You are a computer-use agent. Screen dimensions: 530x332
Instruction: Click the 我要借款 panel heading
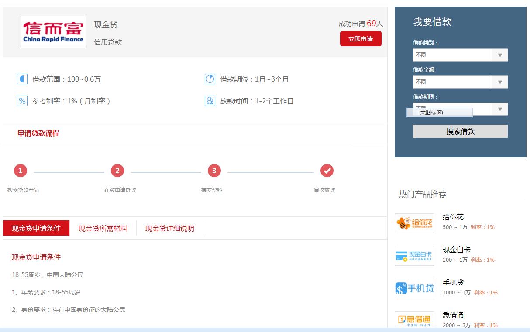coord(432,22)
